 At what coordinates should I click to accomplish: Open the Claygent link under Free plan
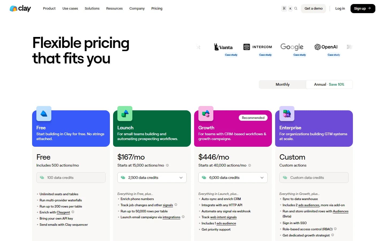point(63,212)
